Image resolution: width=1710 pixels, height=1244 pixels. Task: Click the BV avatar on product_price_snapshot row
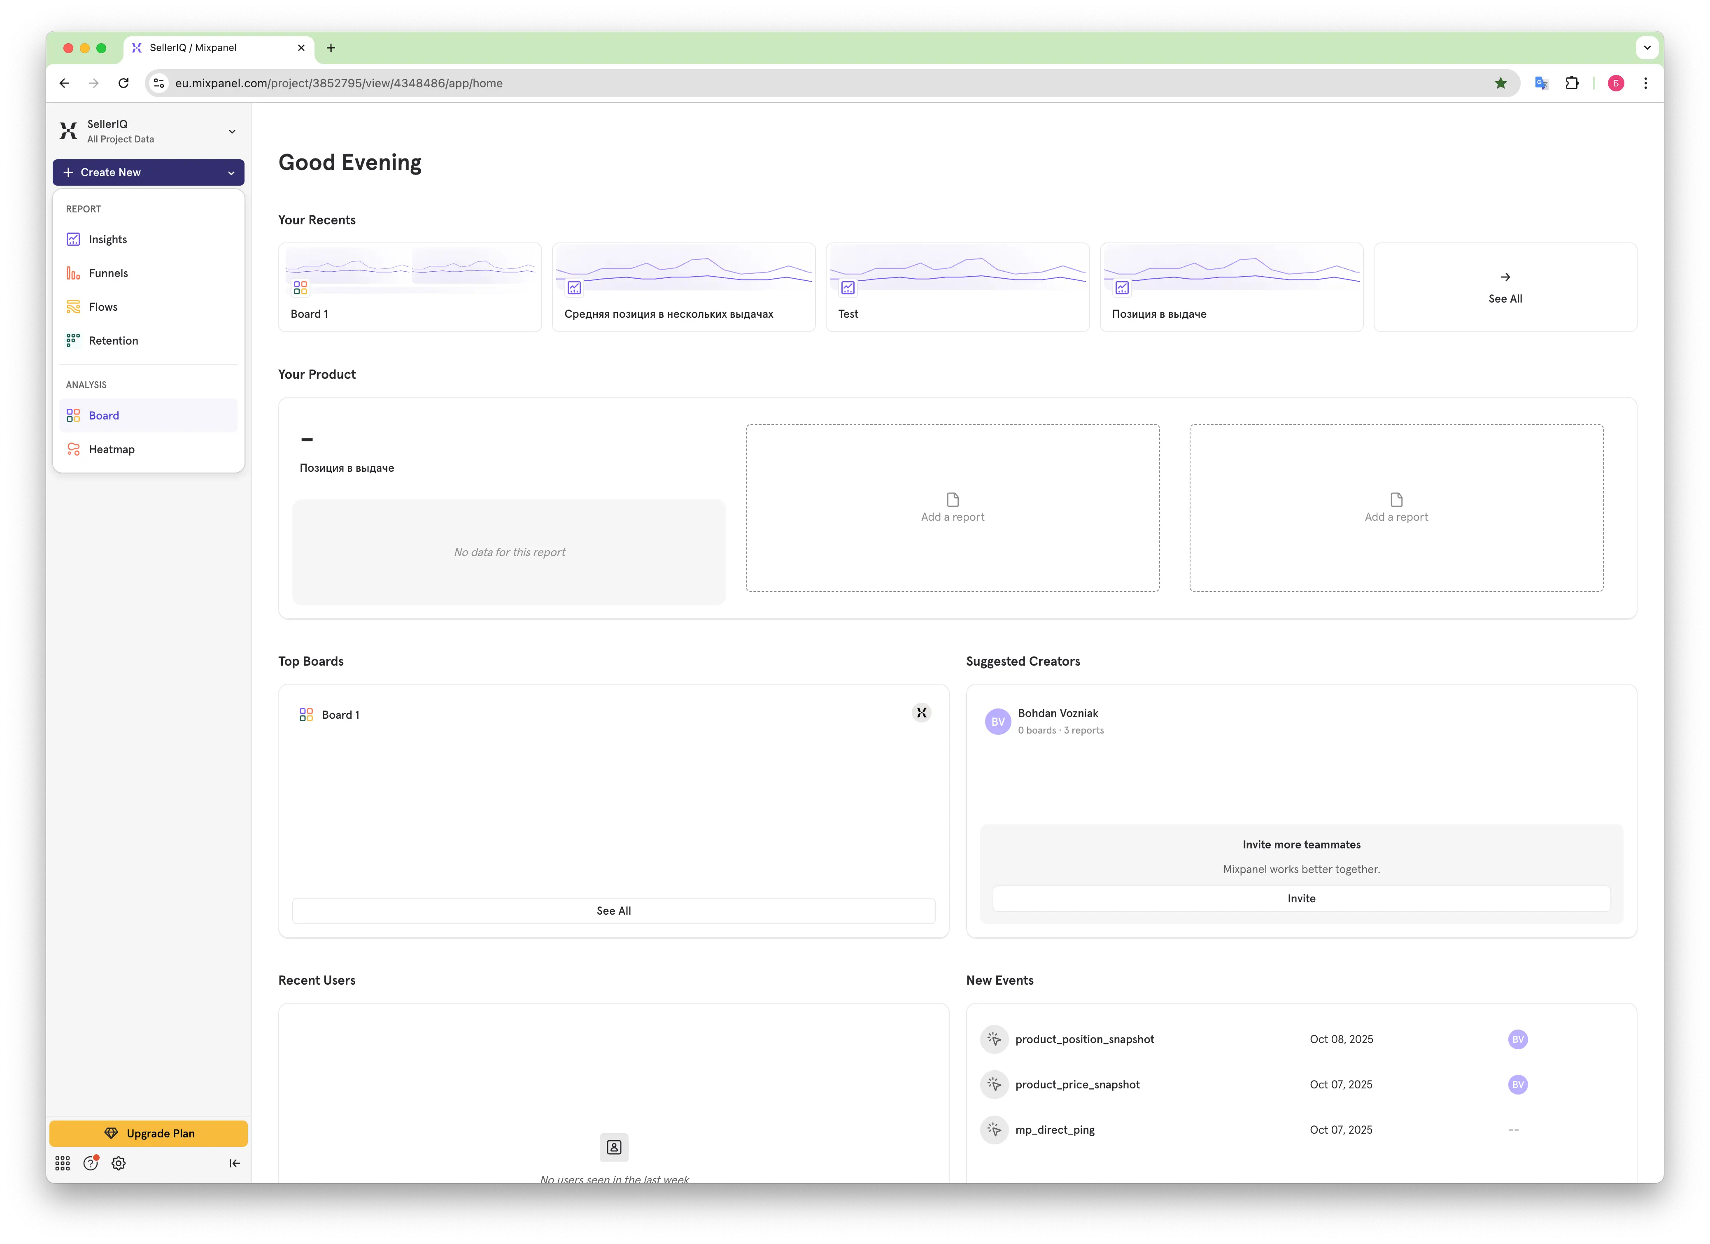1518,1085
